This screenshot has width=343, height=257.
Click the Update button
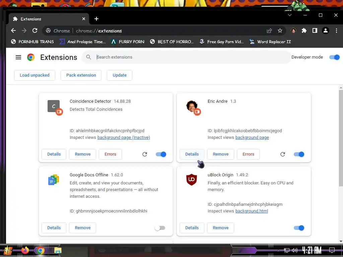120,75
